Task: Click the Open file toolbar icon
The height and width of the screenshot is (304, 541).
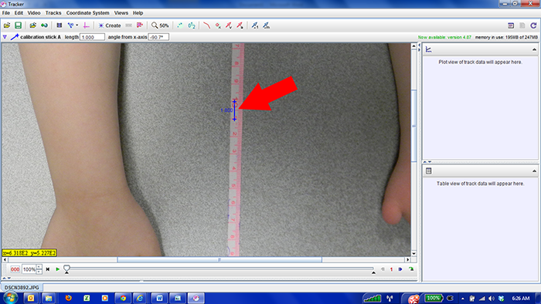Action: point(7,25)
